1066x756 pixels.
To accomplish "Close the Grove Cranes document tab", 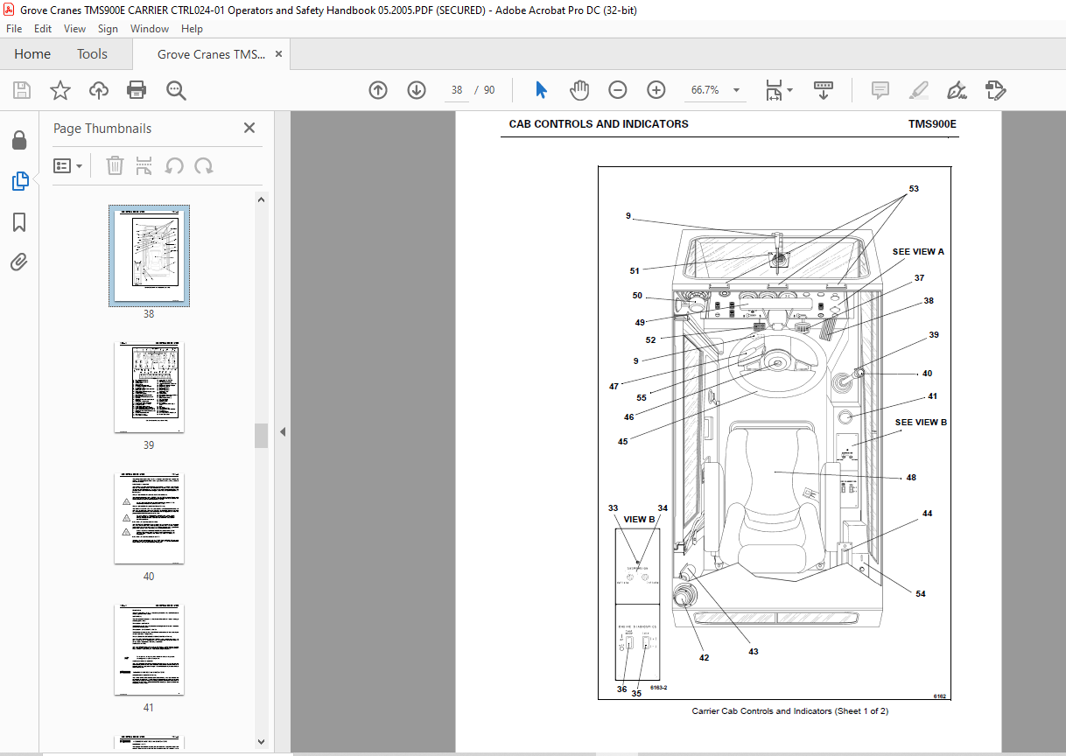I will pyautogui.click(x=278, y=54).
